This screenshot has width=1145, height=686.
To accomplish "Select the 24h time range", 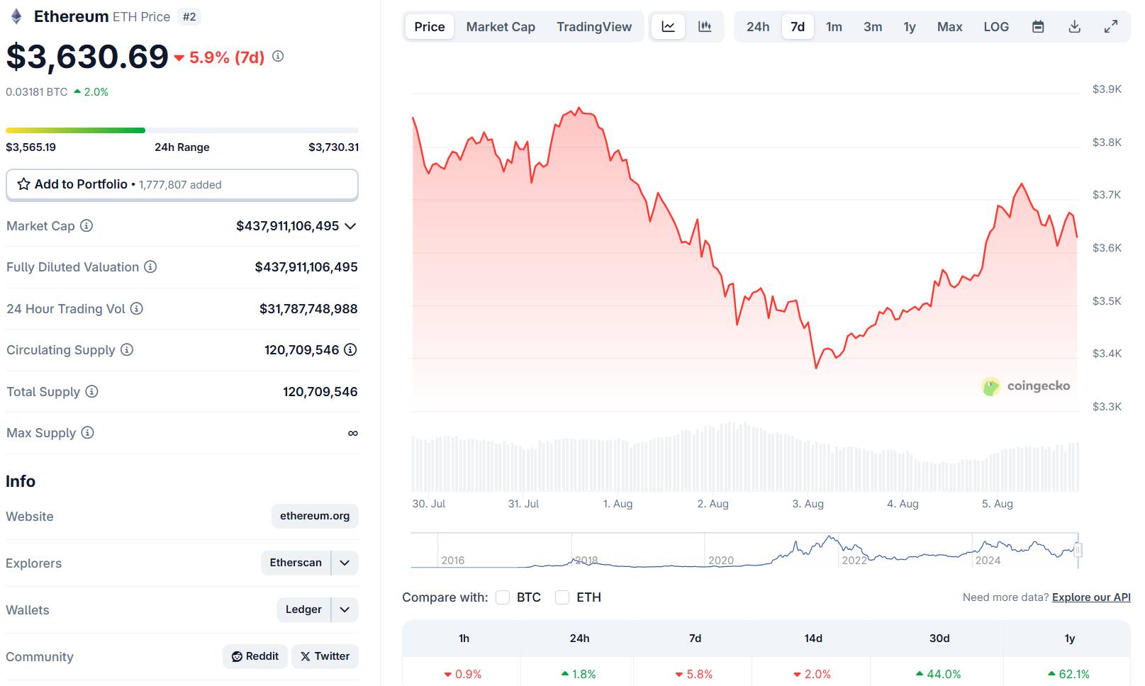I will [x=758, y=27].
